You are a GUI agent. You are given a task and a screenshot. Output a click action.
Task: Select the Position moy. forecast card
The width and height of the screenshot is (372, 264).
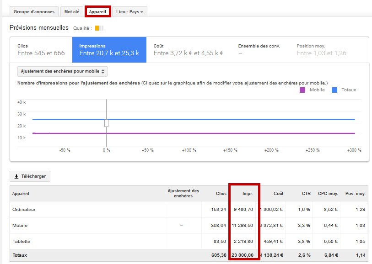tap(322, 50)
